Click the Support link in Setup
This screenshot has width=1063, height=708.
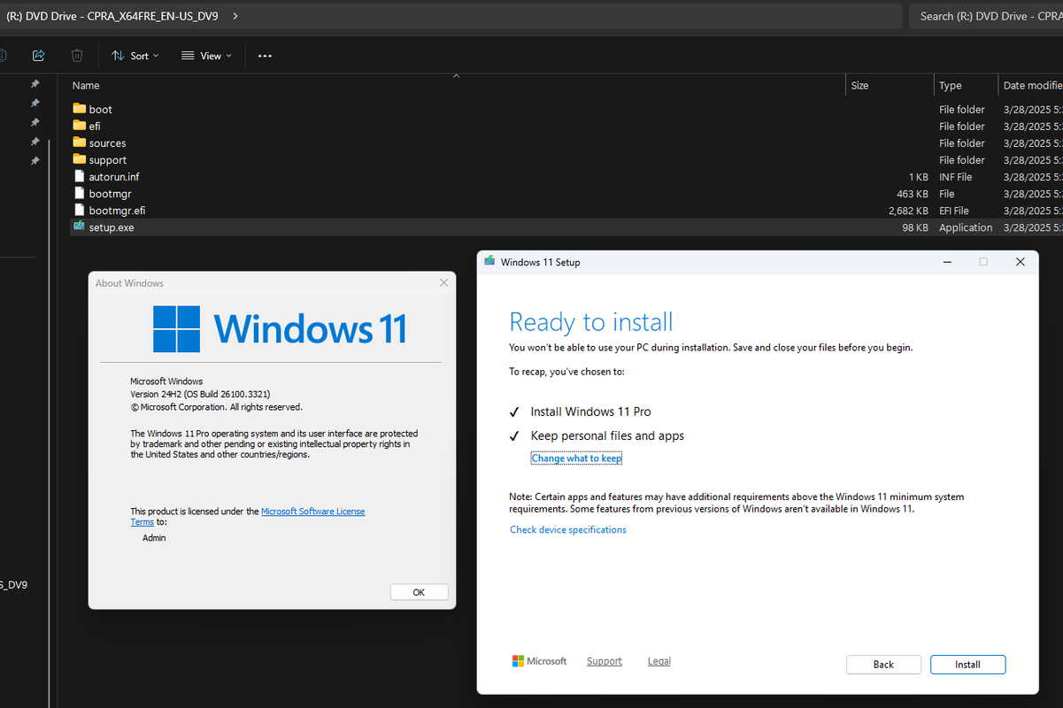tap(605, 661)
